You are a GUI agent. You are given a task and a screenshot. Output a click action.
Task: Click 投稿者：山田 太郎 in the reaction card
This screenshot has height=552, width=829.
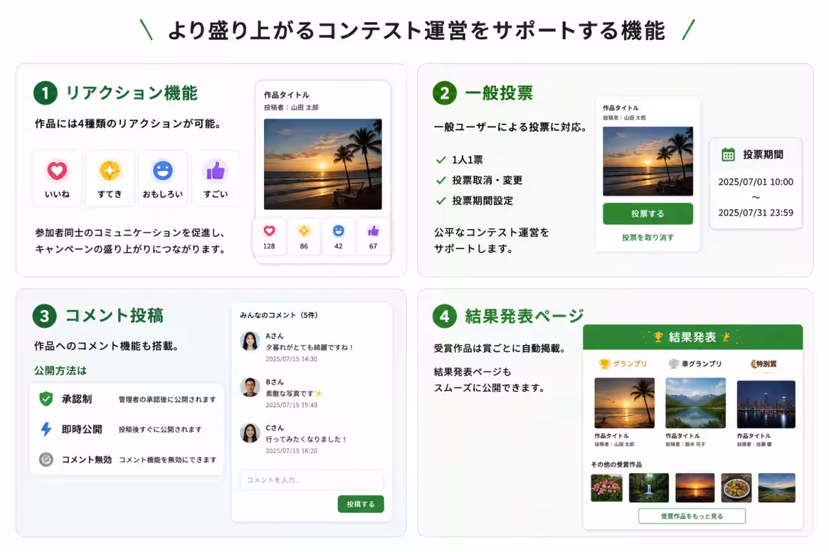[292, 108]
